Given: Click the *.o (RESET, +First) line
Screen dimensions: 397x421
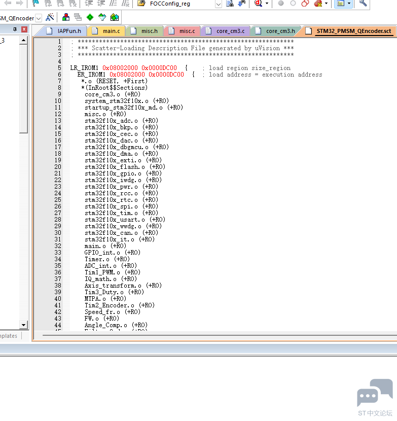Looking at the screenshot, I should coord(115,81).
